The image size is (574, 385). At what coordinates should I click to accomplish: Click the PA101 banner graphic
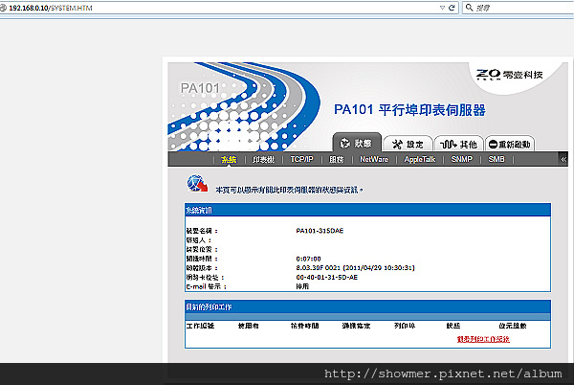coord(244,106)
